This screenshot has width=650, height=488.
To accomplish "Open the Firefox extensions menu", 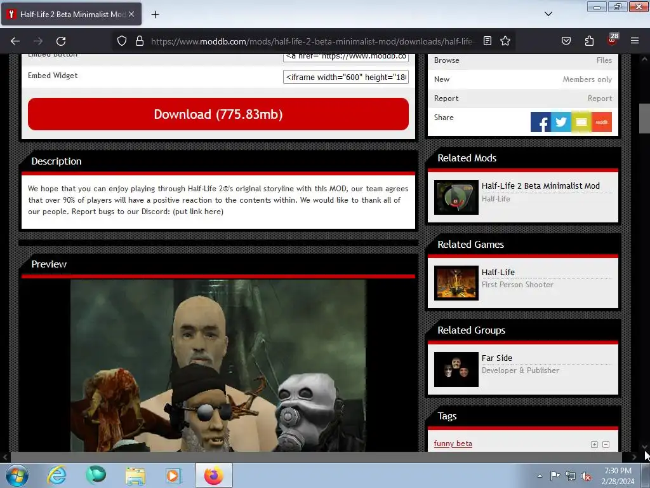I will [589, 41].
